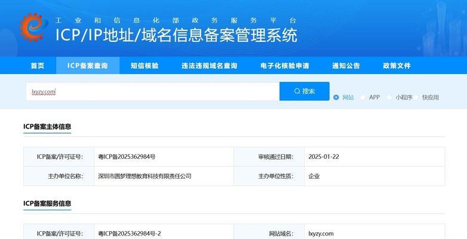The image size is (467, 239).
Task: Click the ICP/IP地址/域名信息备案管理系统 title
Action: (176, 35)
